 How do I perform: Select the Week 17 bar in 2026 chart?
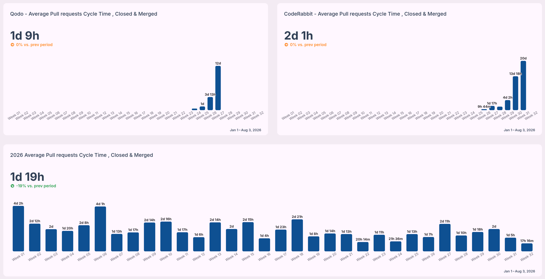tap(281, 241)
